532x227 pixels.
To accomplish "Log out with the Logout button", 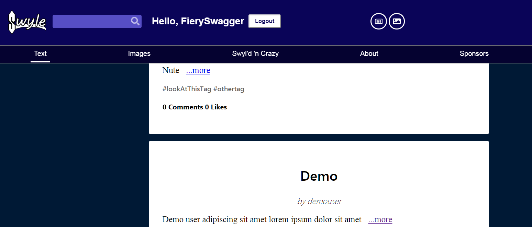I will pos(265,21).
